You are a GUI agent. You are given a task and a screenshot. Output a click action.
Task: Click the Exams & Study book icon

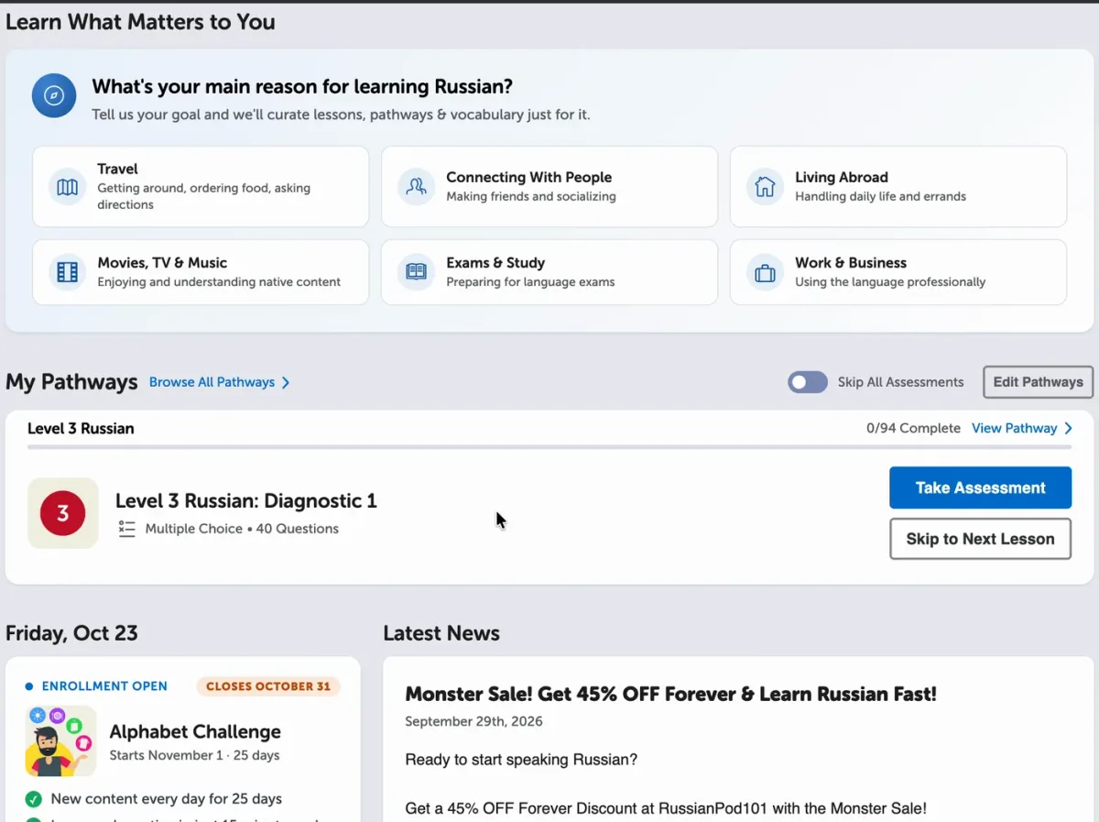pyautogui.click(x=417, y=272)
